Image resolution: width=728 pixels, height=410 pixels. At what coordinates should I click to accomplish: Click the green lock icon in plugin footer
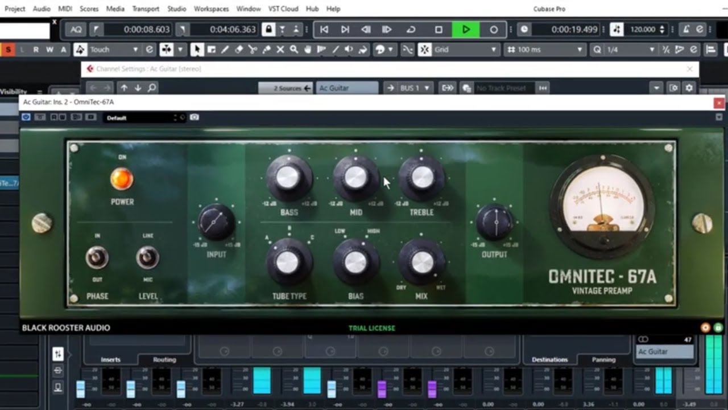(x=718, y=327)
